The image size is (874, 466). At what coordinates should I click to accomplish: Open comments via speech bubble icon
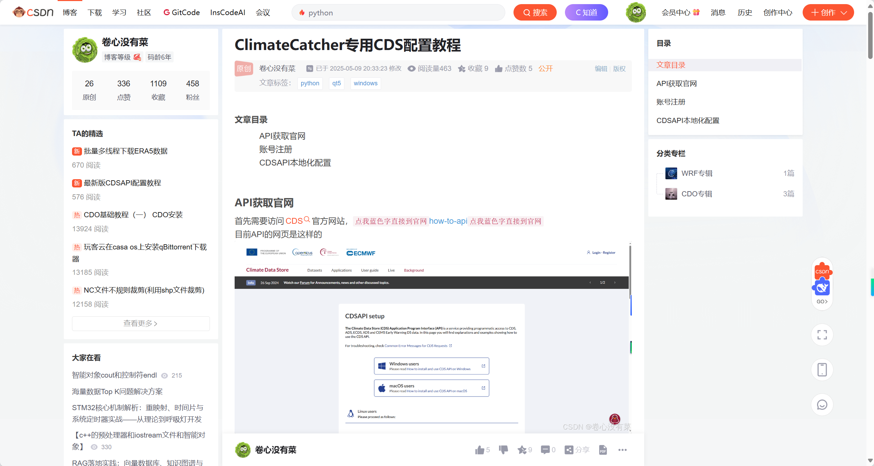pos(545,450)
